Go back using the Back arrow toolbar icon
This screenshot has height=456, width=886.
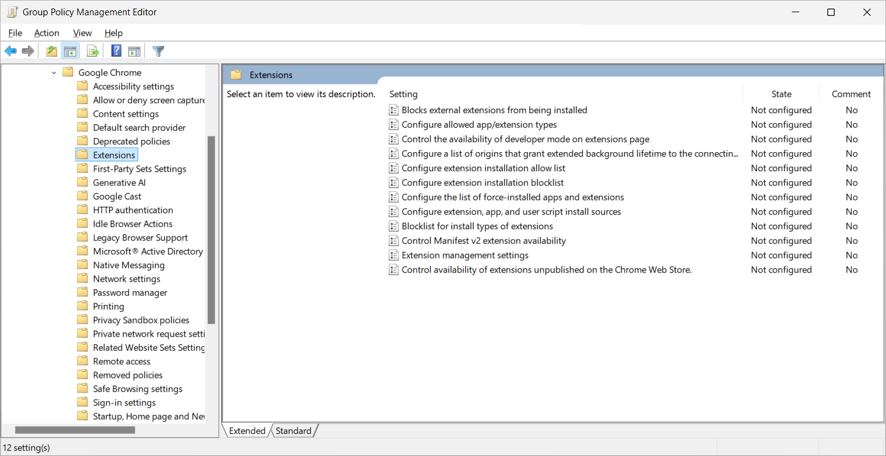[10, 51]
